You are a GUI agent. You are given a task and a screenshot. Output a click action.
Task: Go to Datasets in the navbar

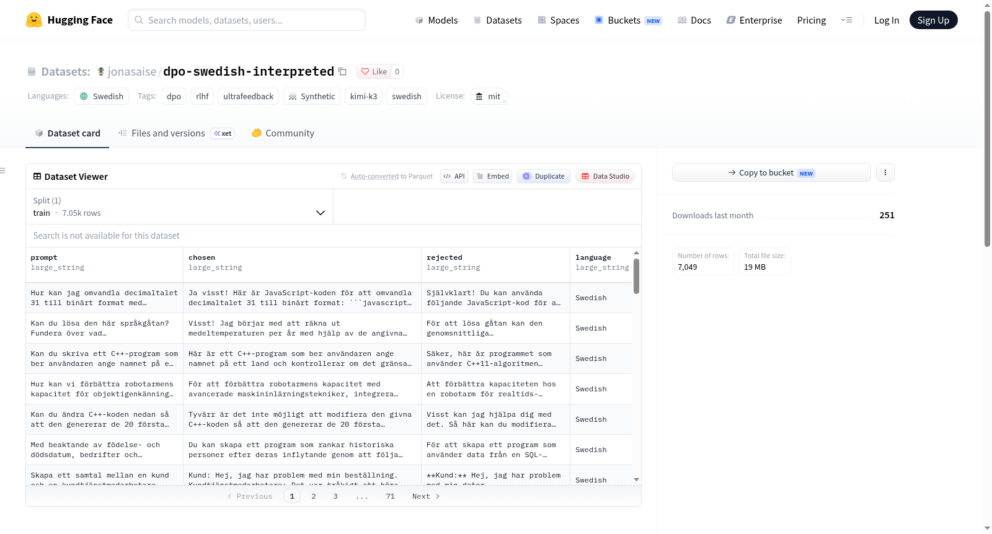click(x=497, y=20)
